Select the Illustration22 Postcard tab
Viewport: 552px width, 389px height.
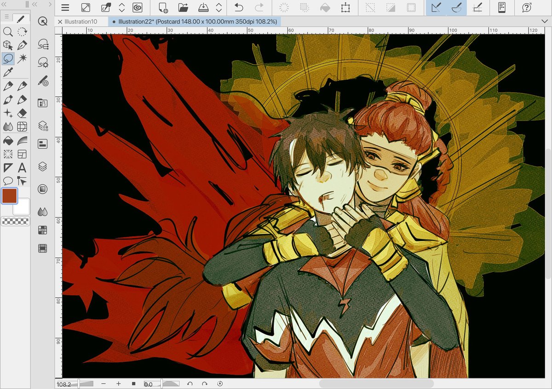point(194,22)
